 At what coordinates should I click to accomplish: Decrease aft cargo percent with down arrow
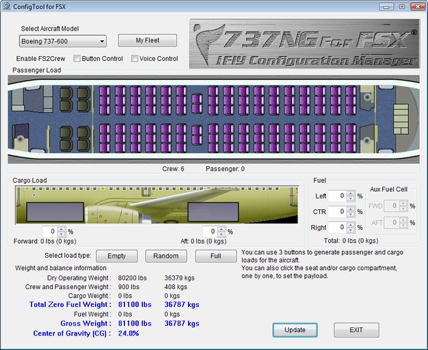(x=222, y=234)
